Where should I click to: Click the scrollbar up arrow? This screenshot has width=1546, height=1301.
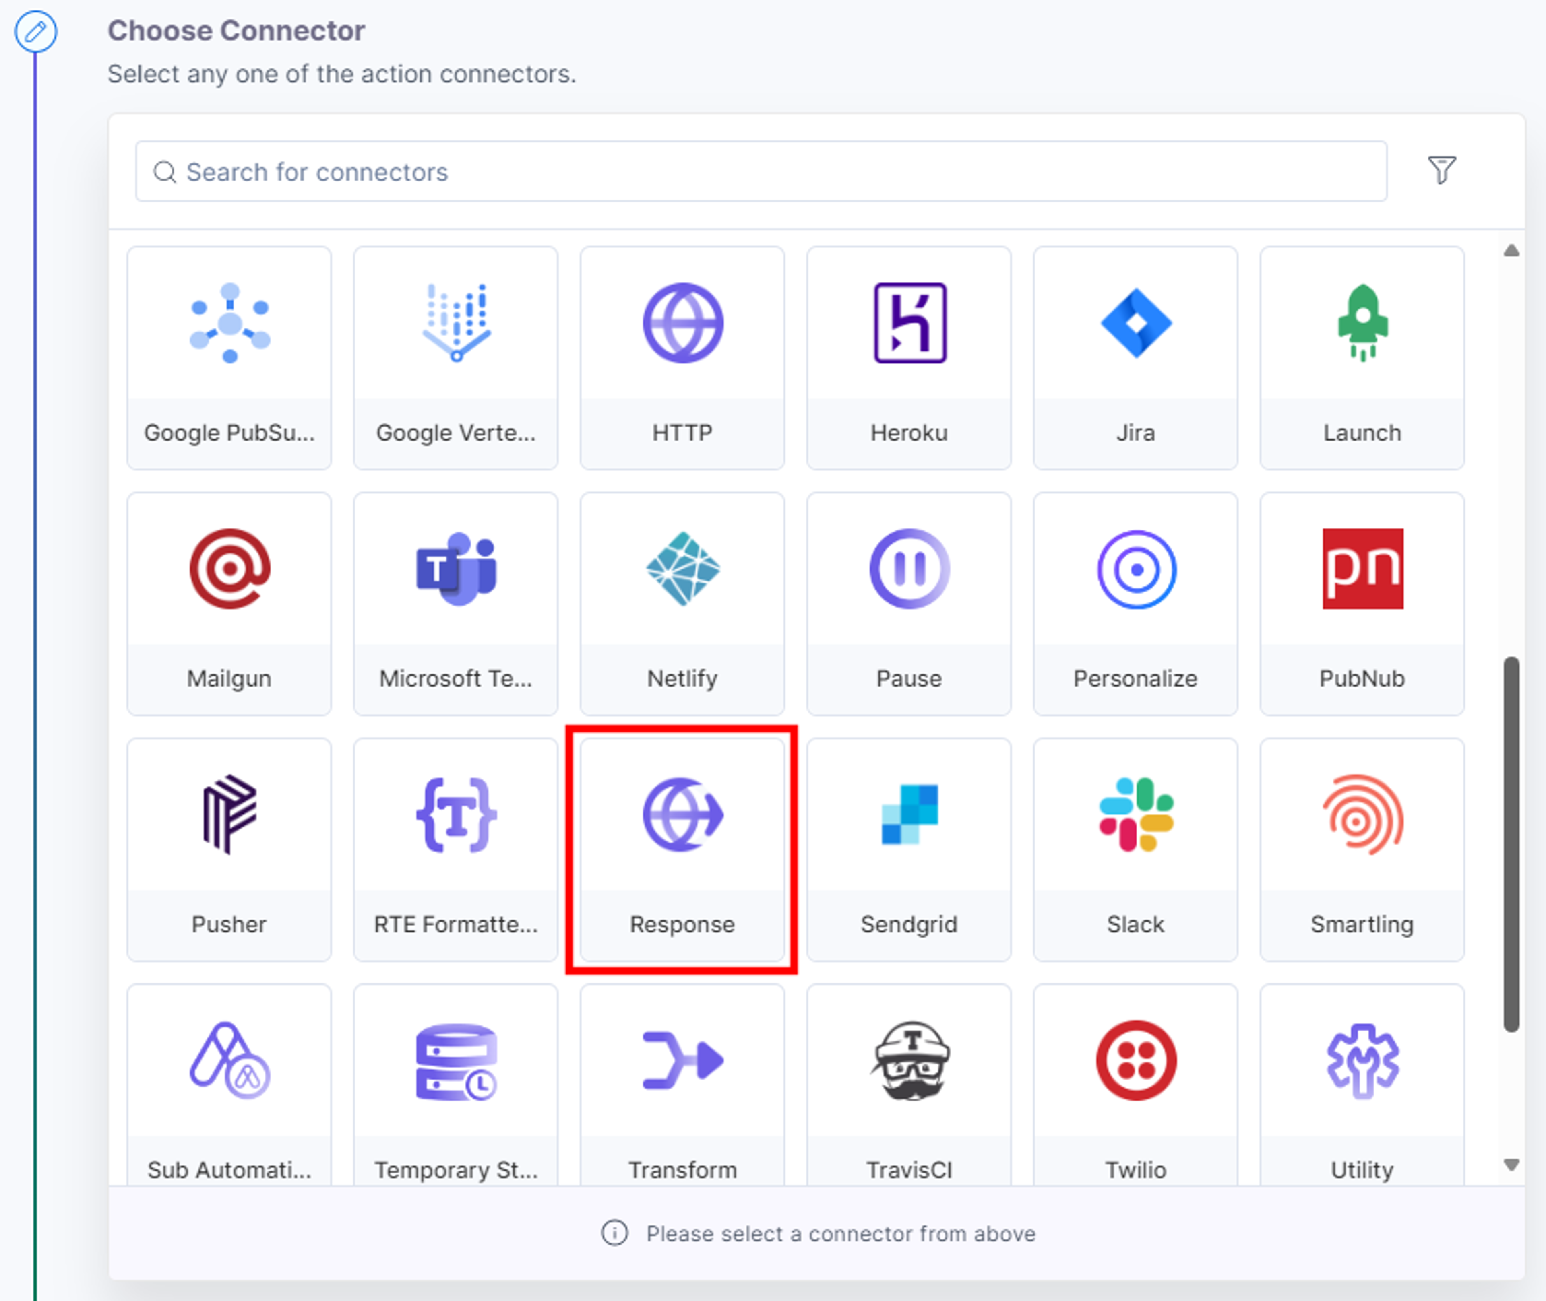[x=1511, y=251]
